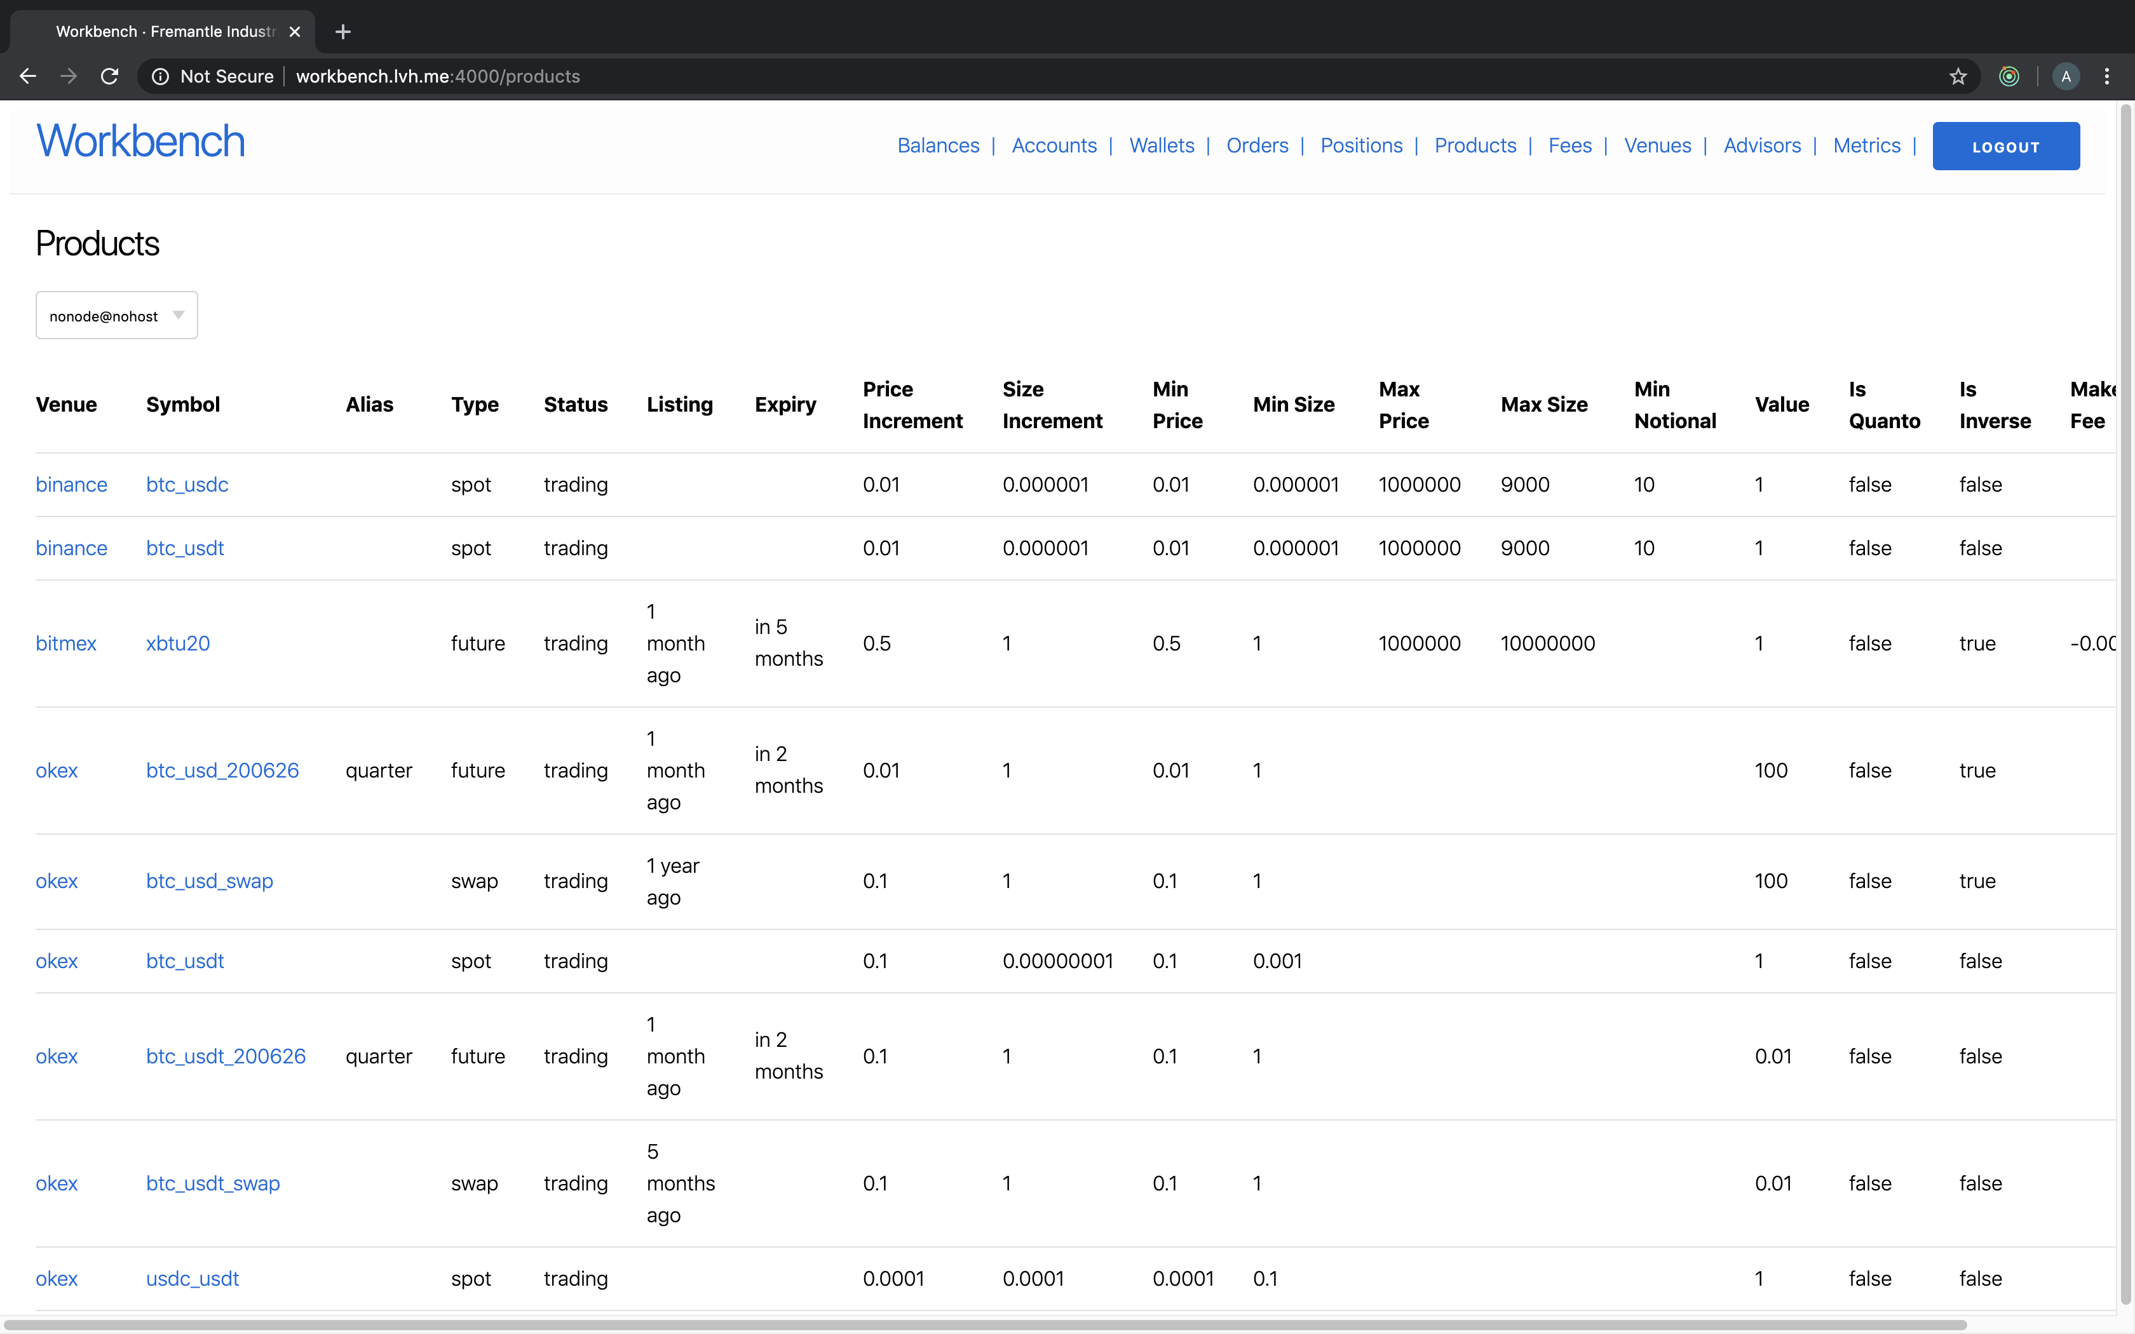The width and height of the screenshot is (2135, 1334).
Task: Close the Workbench browser tab
Action: click(295, 32)
